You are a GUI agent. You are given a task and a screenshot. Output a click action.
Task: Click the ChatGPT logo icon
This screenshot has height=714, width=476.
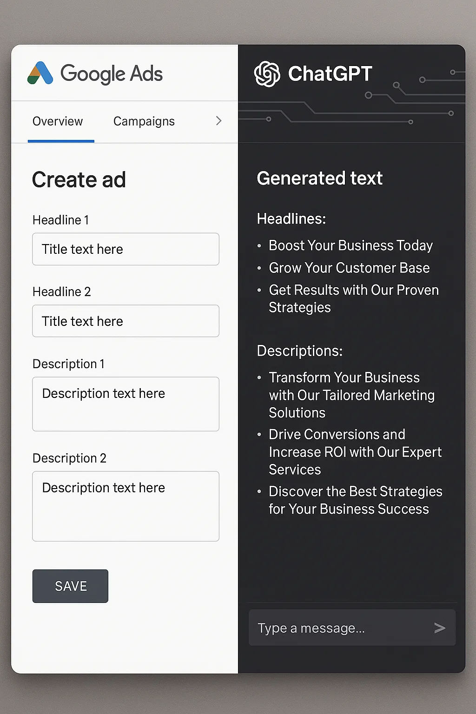(x=267, y=74)
